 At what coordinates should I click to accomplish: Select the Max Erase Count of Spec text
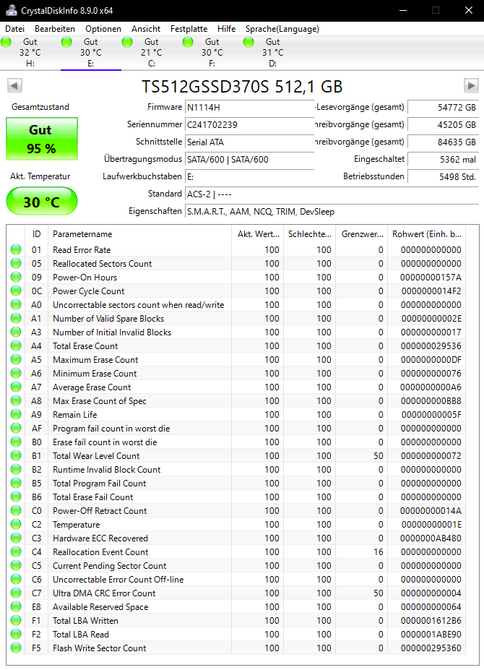click(100, 401)
